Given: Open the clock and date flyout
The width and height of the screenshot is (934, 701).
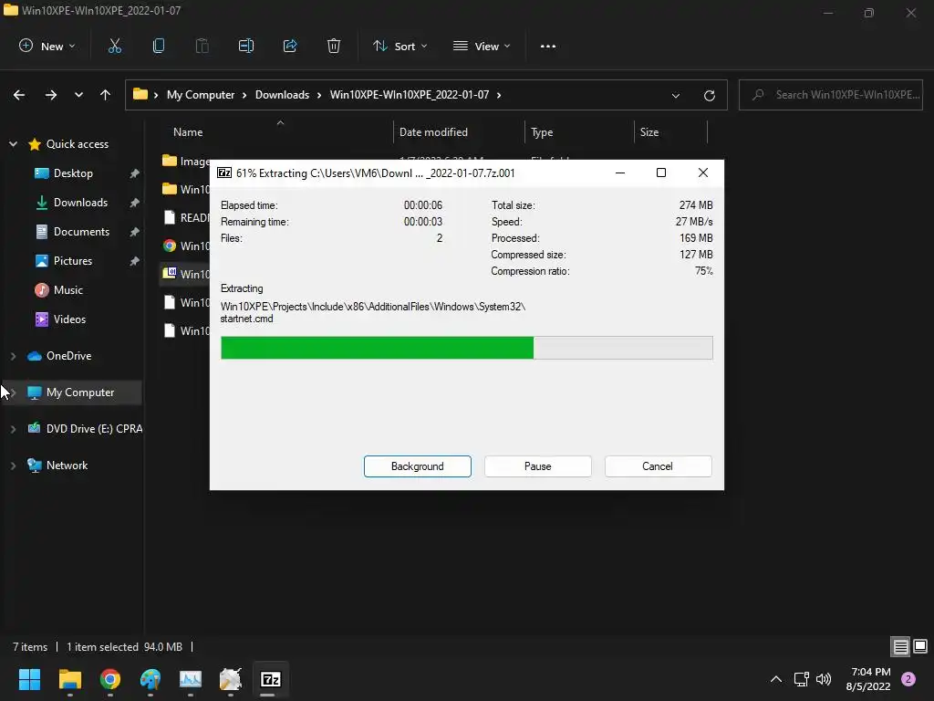Looking at the screenshot, I should point(869,679).
